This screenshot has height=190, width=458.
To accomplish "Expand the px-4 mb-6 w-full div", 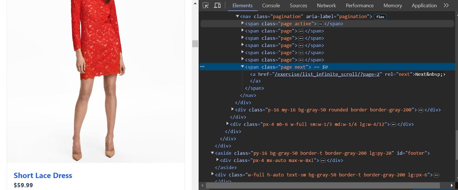I will 227,124.
